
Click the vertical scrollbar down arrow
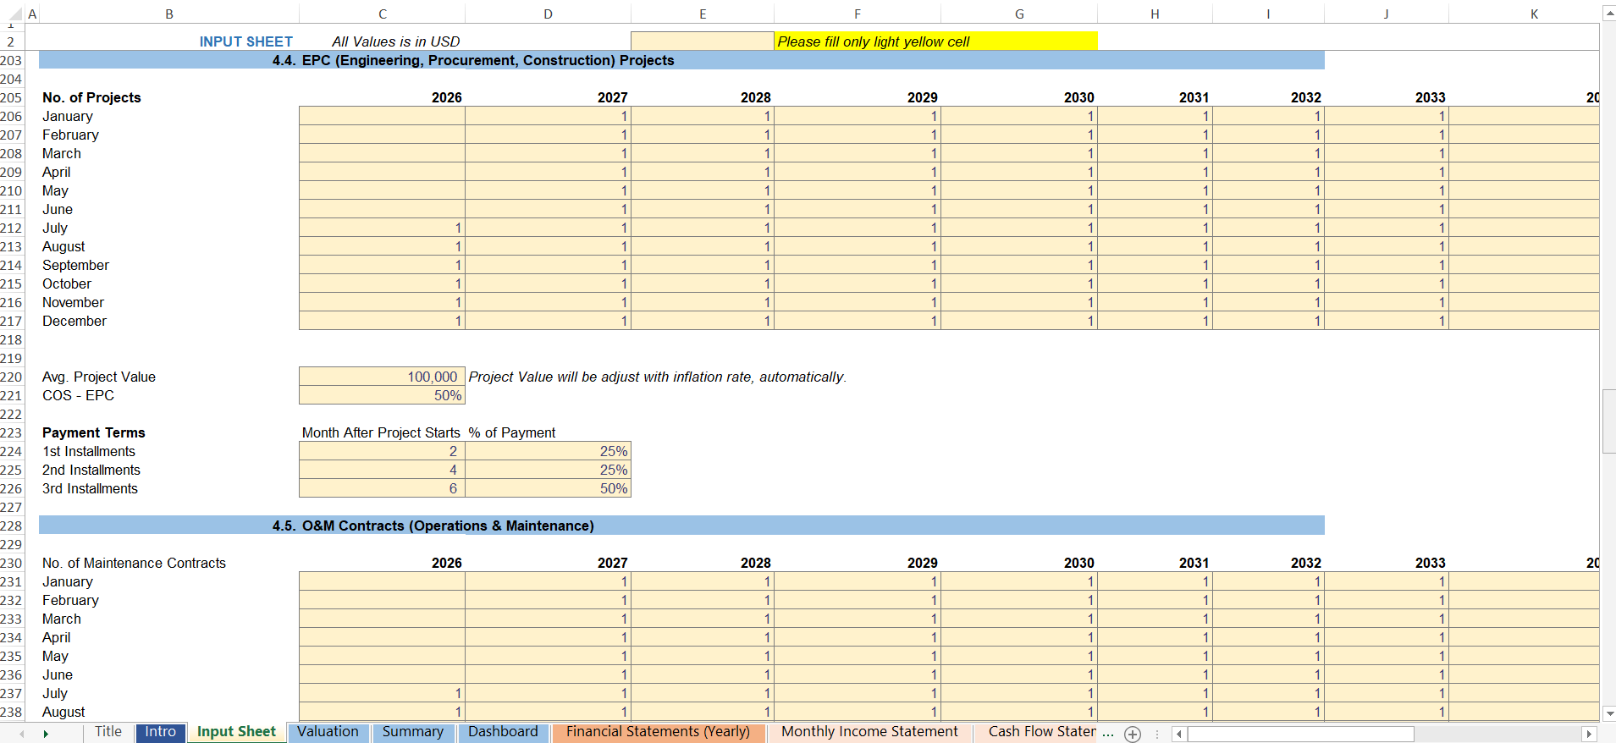point(1608,713)
